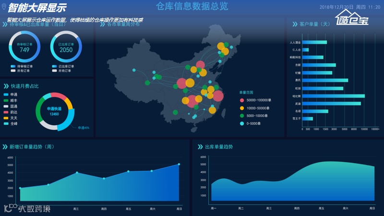Click the double-chevron icon beside 待审核&已出库单量
384x216 pixels.
click(5, 24)
